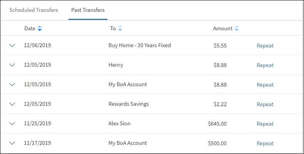Select the Past Transfers tab
This screenshot has height=154, width=304.
click(88, 10)
